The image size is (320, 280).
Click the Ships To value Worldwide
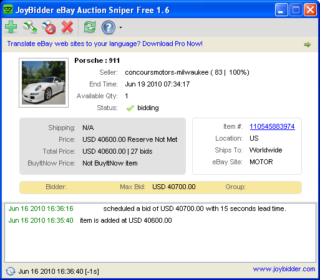(266, 150)
